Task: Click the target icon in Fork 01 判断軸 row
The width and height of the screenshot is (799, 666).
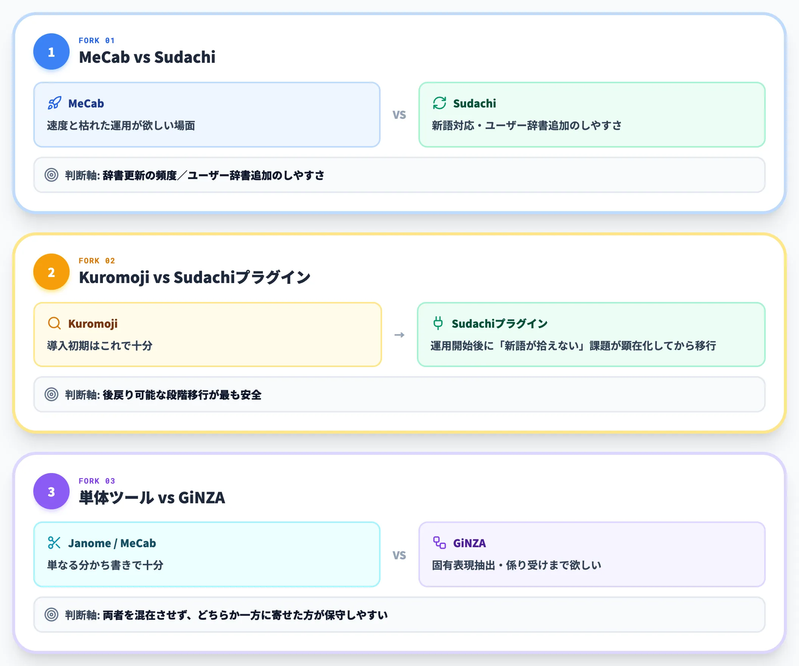Action: (x=51, y=175)
